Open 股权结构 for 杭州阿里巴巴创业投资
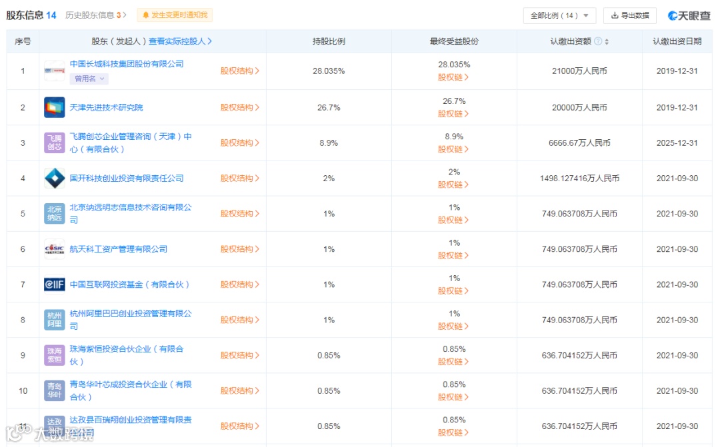720x447 pixels. click(240, 320)
